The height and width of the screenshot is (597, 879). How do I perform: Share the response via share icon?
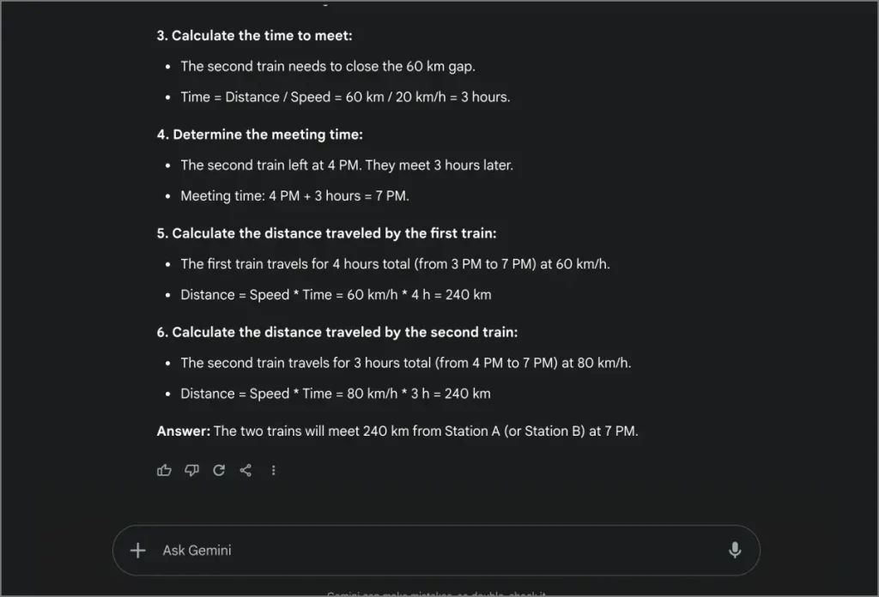point(246,470)
